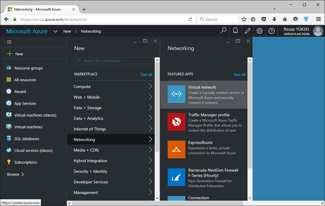Open Management category
This screenshot has height=206, width=325.
[x=111, y=192]
